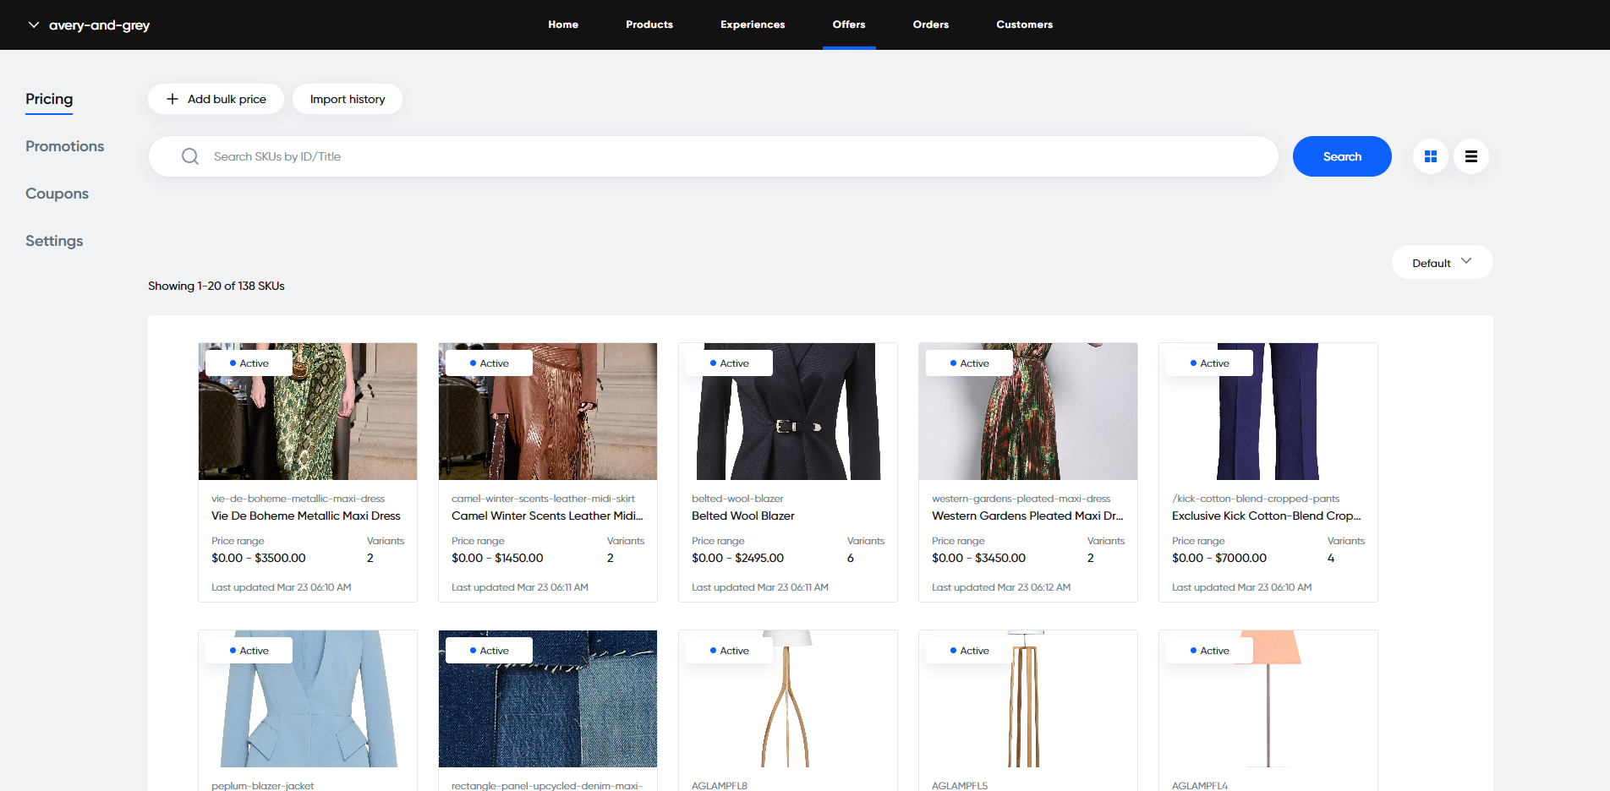Go to the Products tab

649,25
